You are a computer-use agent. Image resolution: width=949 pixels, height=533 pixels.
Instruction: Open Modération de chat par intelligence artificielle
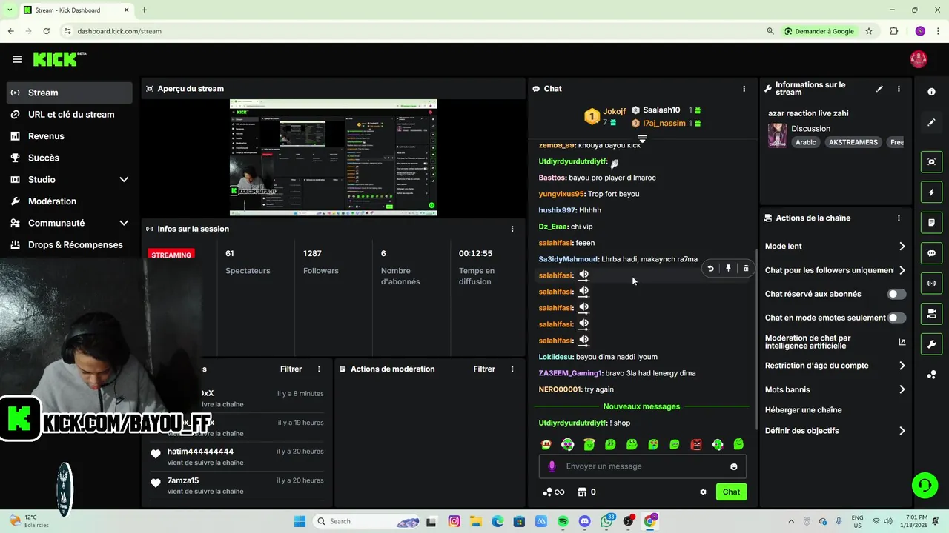click(x=835, y=342)
